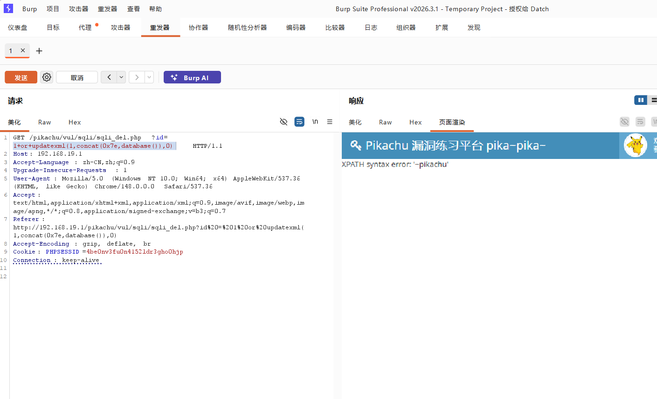This screenshot has width=657, height=399.
Task: Toggle non-printable characters in the response panel
Action: (x=624, y=122)
